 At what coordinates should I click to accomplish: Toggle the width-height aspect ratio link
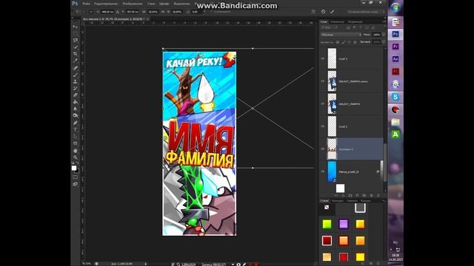click(163, 12)
